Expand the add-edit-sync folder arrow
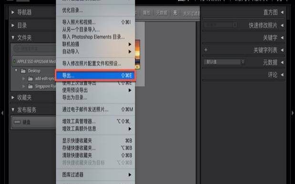295x184 pixels. (x=24, y=79)
